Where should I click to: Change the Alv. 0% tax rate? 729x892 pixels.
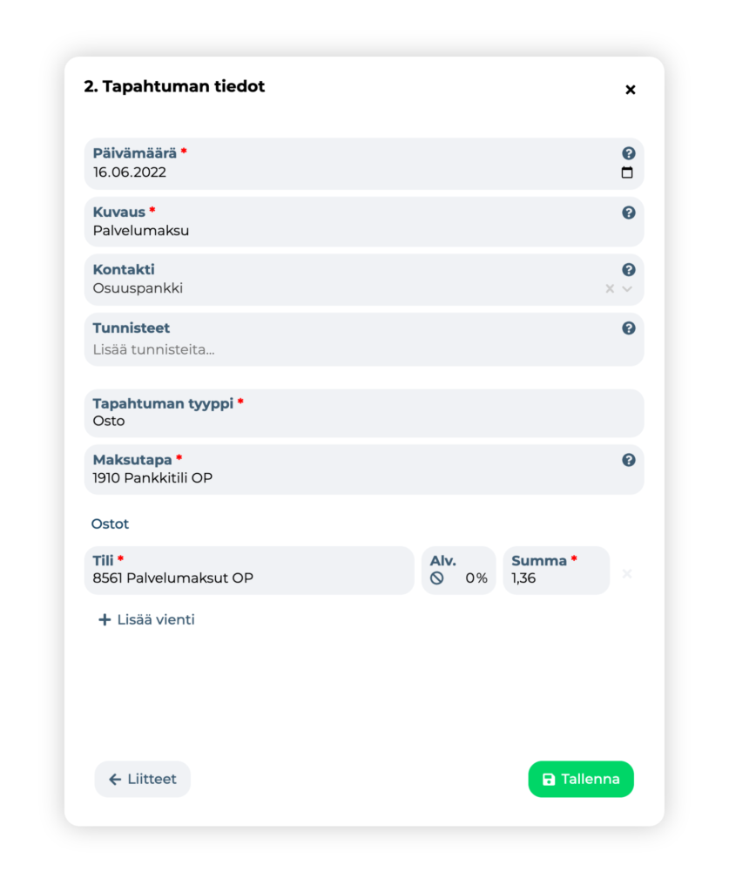[x=458, y=570]
